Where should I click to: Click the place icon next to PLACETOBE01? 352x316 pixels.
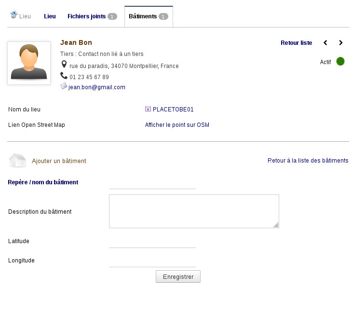click(148, 109)
